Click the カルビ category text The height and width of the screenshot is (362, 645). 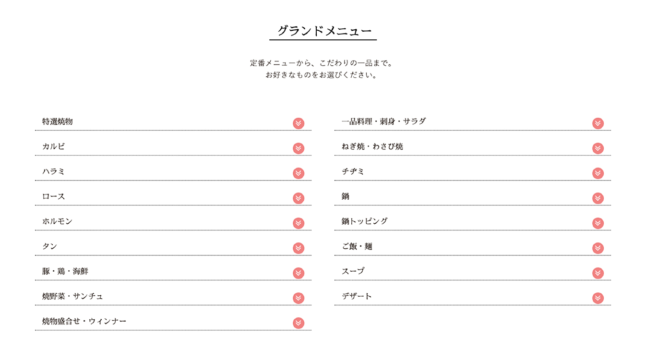click(53, 146)
